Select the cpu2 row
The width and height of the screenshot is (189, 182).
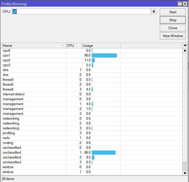92,60
